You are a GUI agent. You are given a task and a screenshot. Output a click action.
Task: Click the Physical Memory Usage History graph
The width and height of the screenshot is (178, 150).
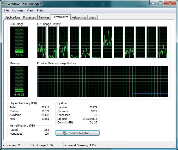[102, 82]
